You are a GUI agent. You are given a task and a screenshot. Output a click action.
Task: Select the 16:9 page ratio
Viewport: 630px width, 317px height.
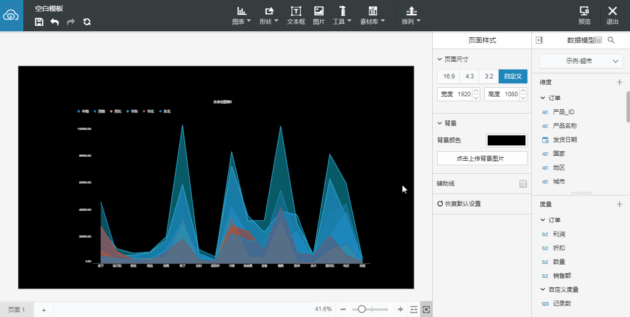point(449,76)
